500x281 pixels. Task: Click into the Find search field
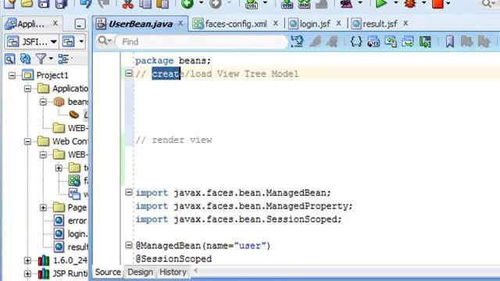coord(202,41)
